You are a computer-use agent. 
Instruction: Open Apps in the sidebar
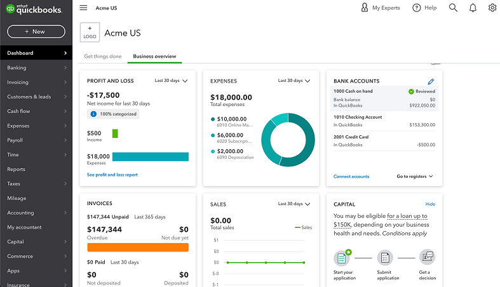tap(36, 270)
